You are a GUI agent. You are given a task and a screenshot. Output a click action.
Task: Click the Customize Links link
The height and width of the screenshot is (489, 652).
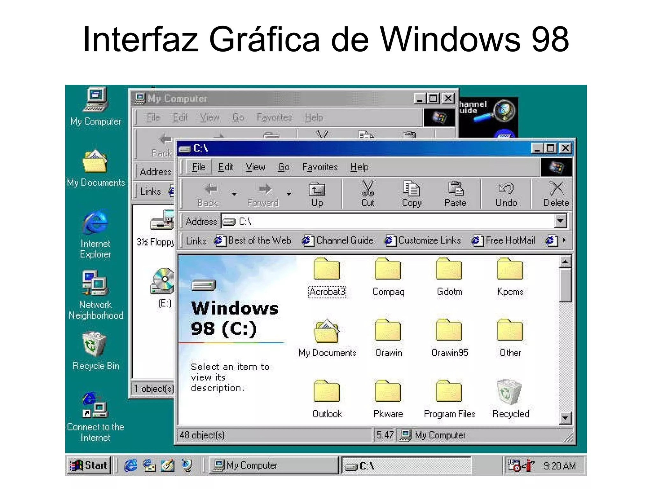pos(422,240)
